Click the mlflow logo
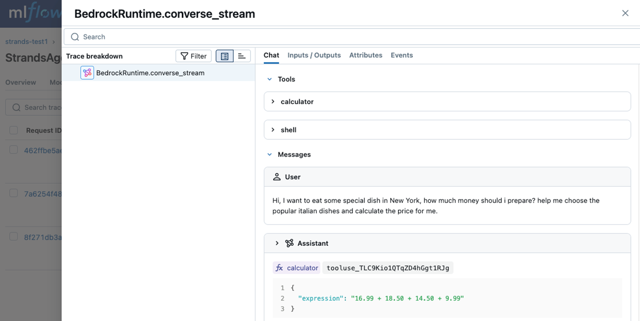The image size is (640, 321). [35, 13]
